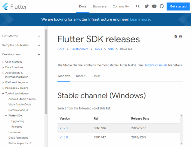This screenshot has height=147, width=191.
Task: Expand the Platform integration tree item
Action: coord(3,83)
